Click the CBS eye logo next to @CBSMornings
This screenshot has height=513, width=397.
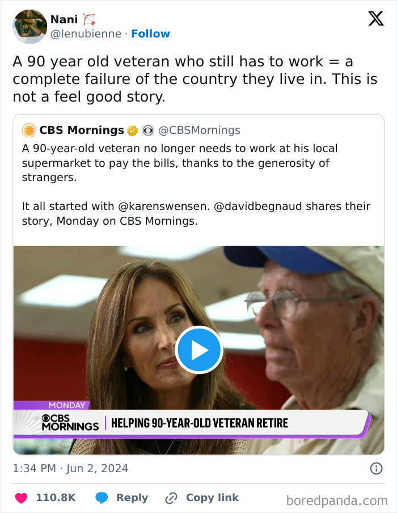[148, 130]
